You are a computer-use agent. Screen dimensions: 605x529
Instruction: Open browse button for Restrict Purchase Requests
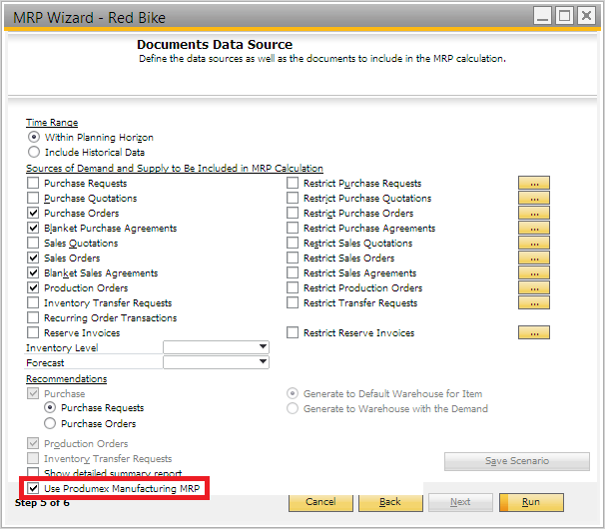tap(534, 184)
